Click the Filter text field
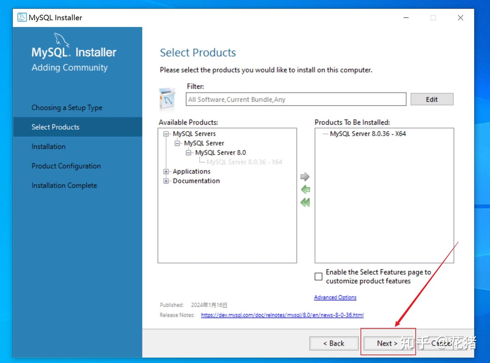This screenshot has height=363, width=490. tap(296, 99)
